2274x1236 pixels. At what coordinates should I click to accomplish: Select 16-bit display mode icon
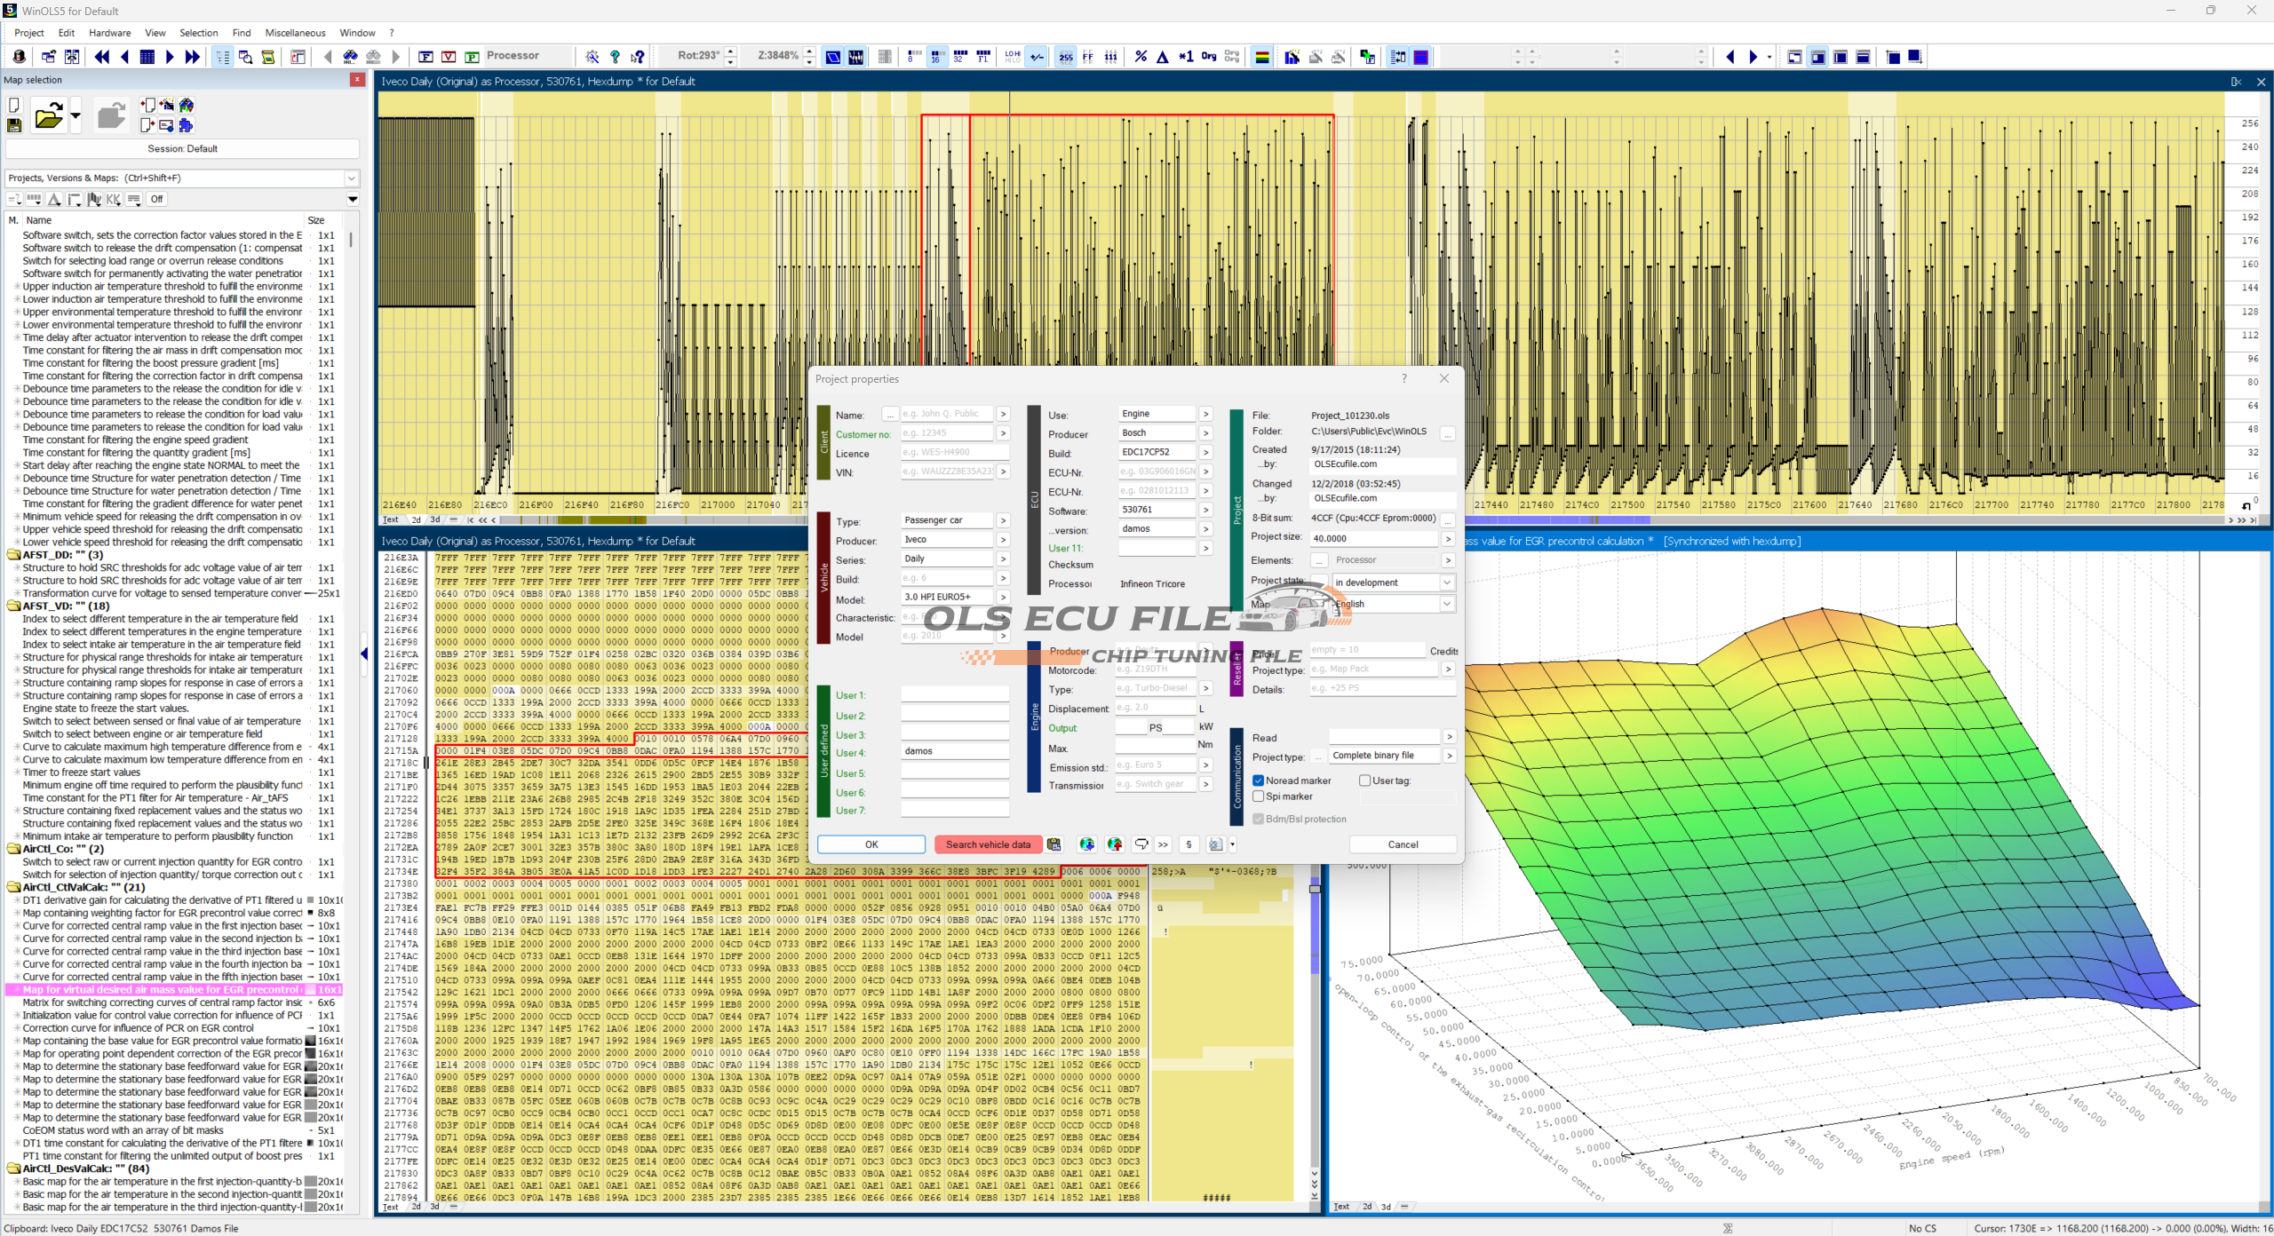click(936, 57)
